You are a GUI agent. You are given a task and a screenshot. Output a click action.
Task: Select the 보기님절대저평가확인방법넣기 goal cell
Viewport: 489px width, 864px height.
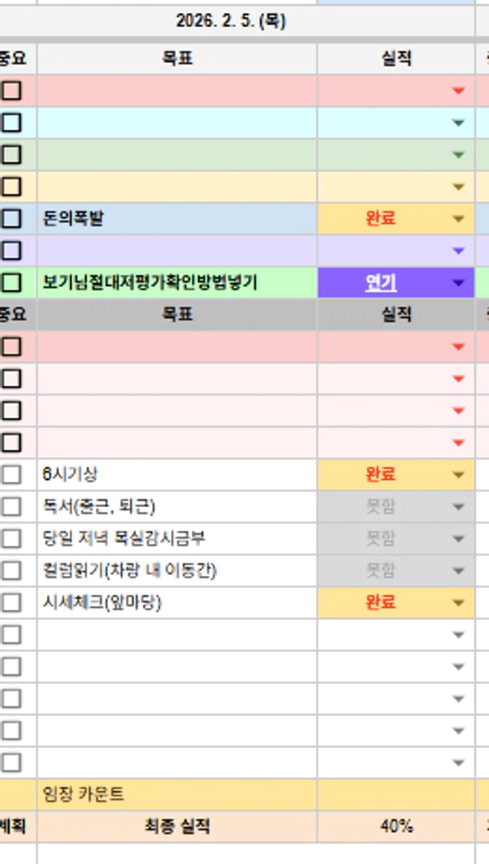pos(177,283)
